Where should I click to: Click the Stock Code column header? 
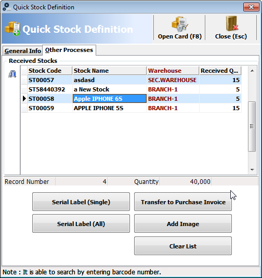tap(50, 71)
